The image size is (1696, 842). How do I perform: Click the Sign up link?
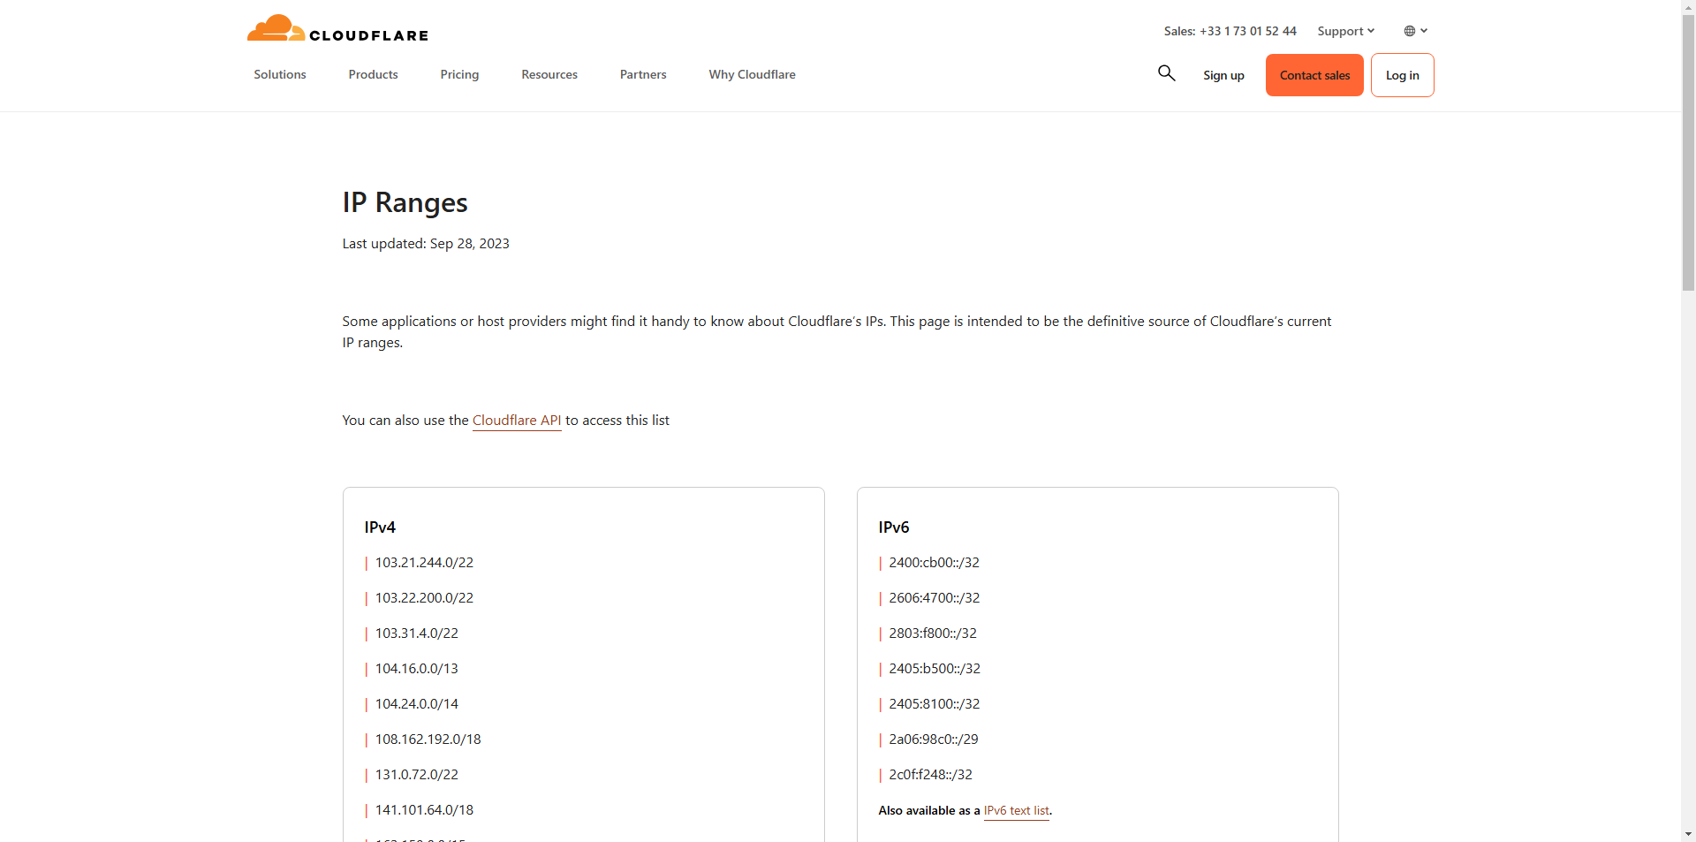1223,75
